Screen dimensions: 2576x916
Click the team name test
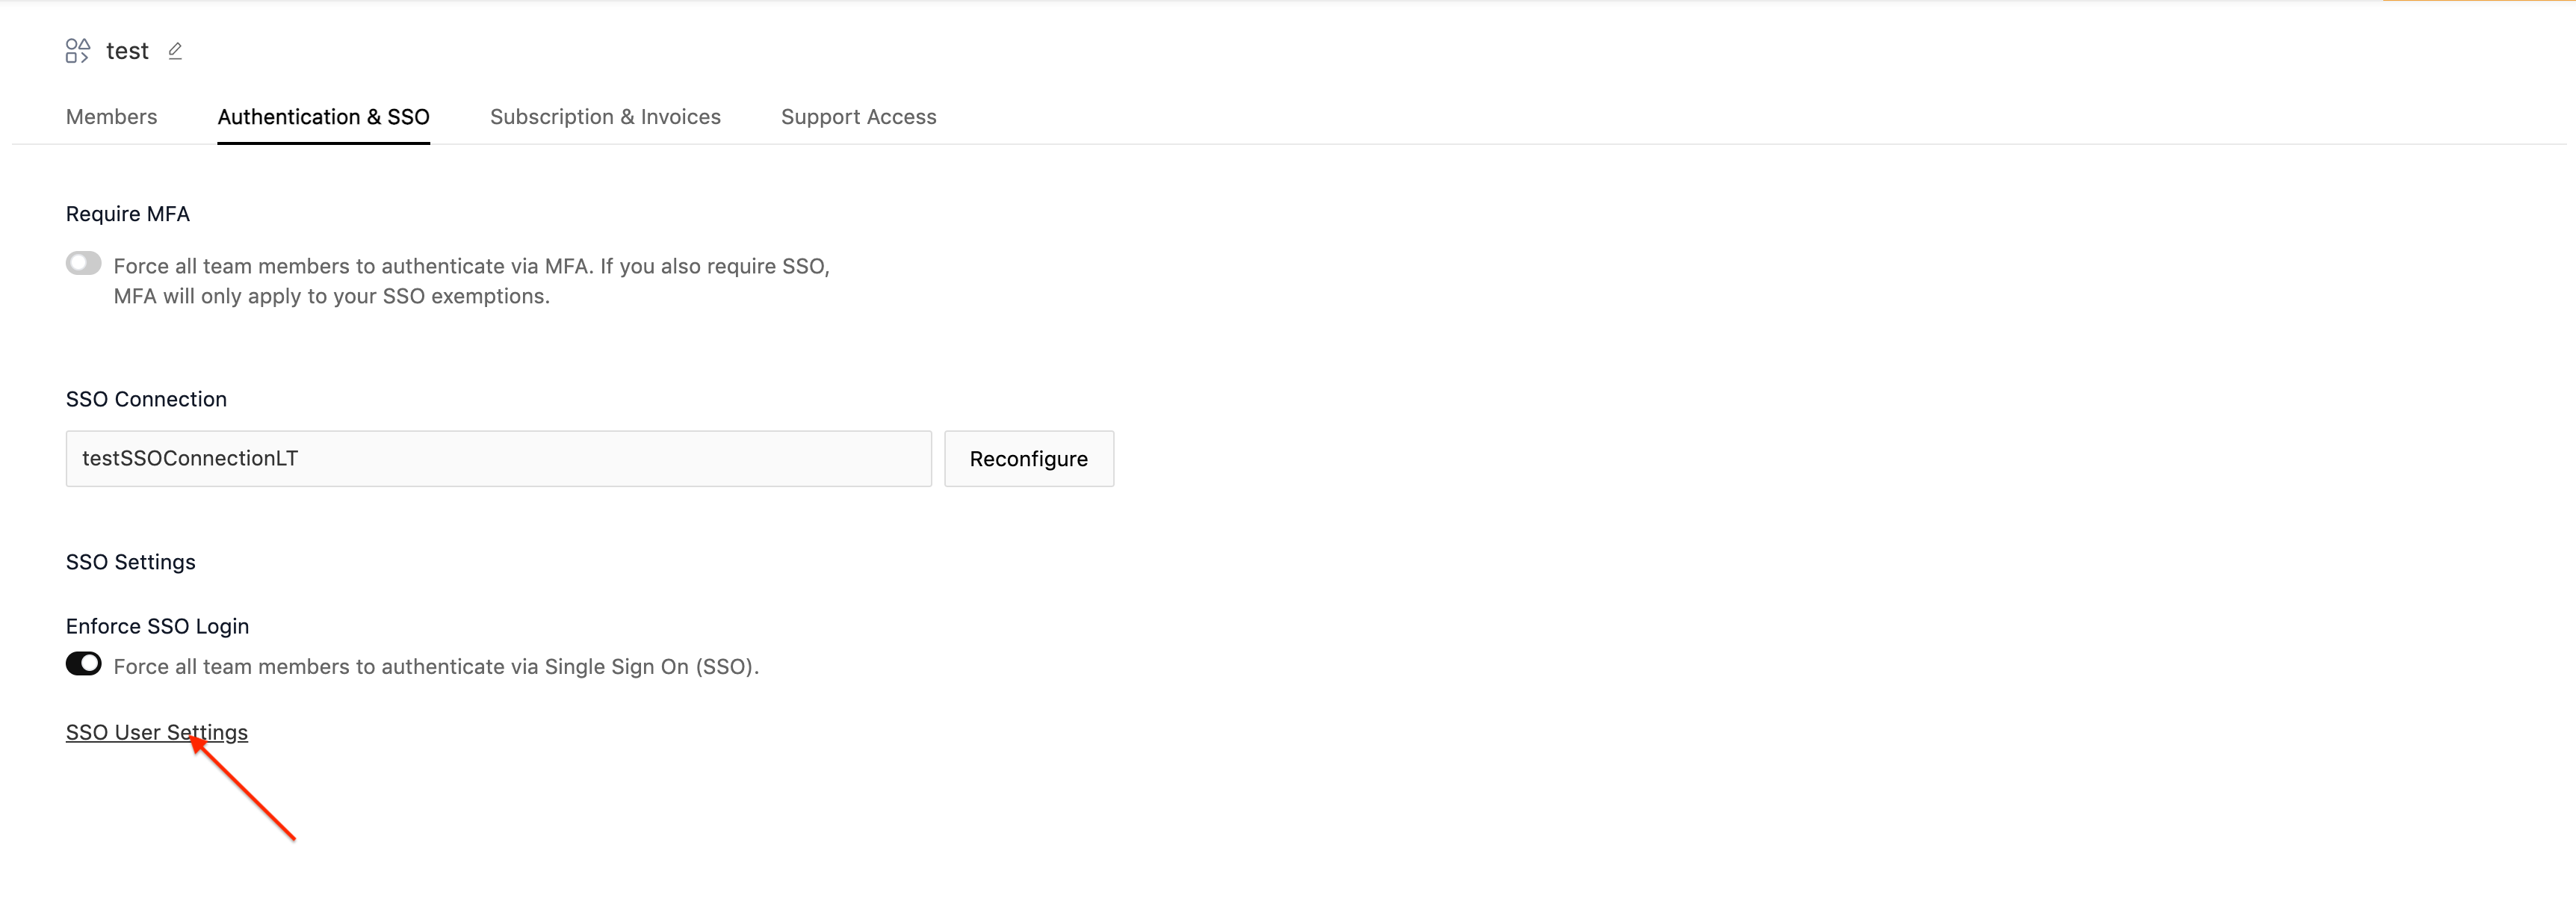pos(127,51)
